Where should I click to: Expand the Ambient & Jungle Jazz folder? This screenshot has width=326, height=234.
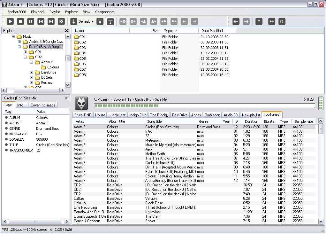point(19,42)
